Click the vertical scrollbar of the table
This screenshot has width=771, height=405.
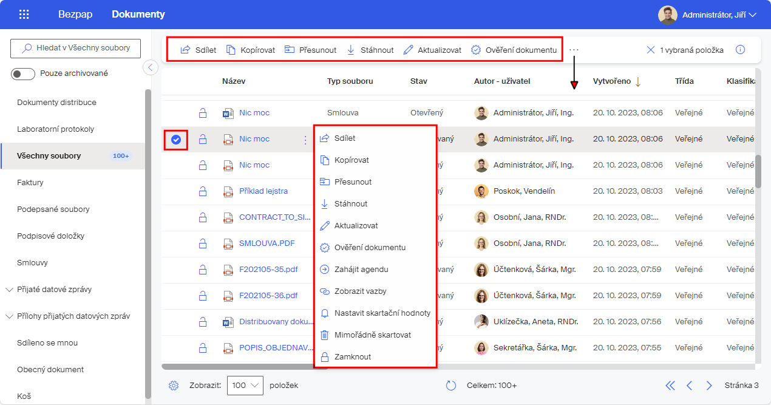point(758,171)
